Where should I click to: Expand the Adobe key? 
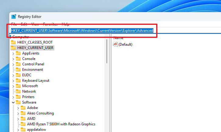coord(18,108)
